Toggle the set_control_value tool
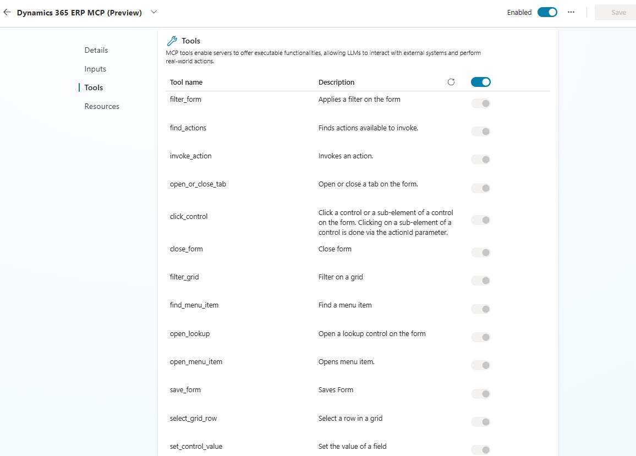This screenshot has width=636, height=456. [x=480, y=449]
